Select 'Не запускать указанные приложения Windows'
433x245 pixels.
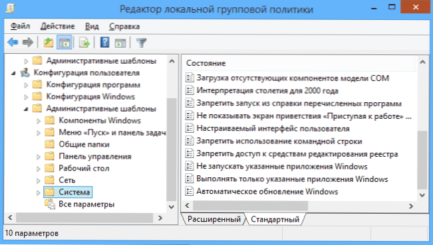(281, 167)
